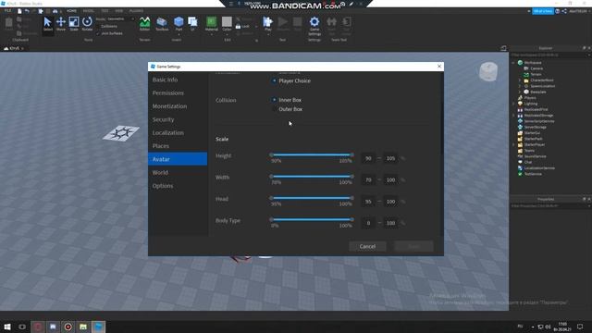Screen dimensions: 592x333
Task: Click the What's New button
Action: (x=543, y=11)
